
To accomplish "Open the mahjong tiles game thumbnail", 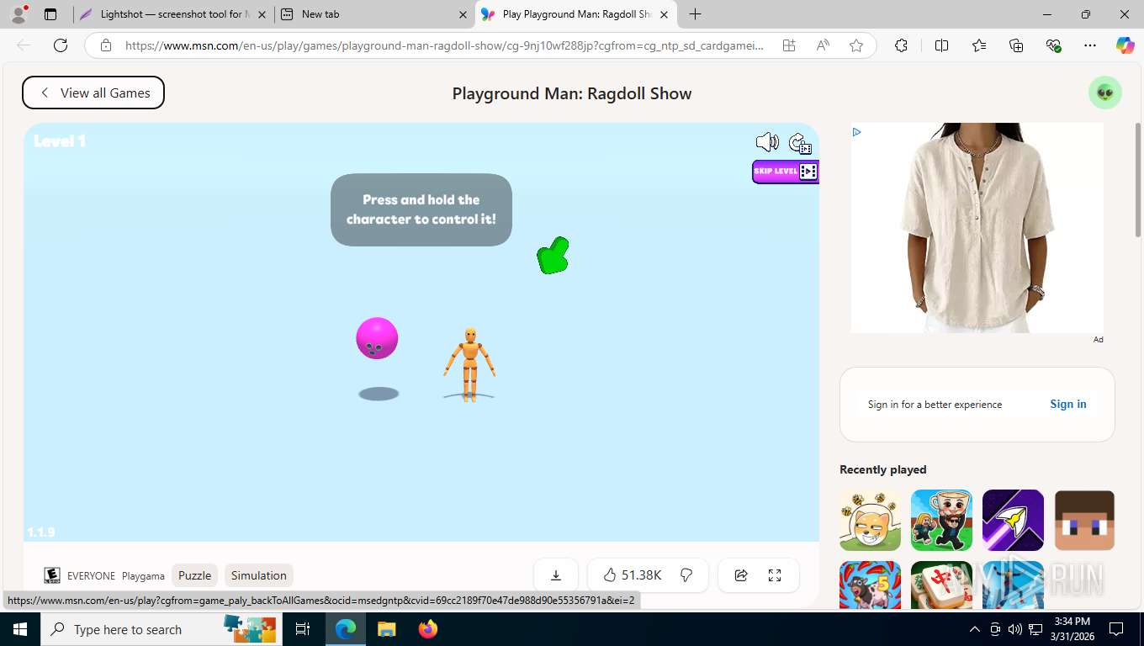I will click(x=941, y=585).
